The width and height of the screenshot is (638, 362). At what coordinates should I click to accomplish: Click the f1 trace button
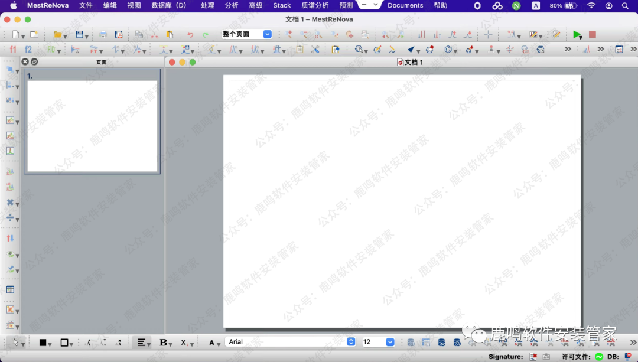point(13,50)
